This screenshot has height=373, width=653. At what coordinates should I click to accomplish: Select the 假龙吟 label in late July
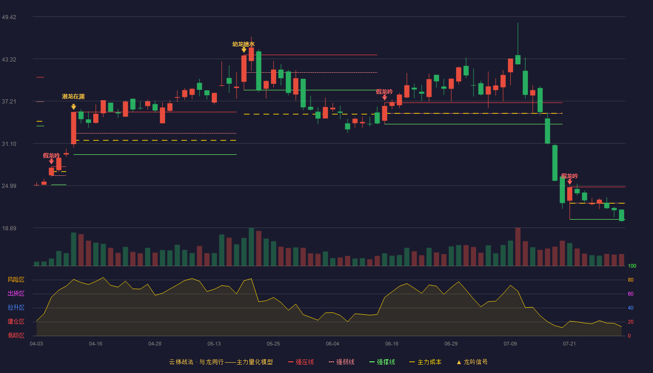[x=570, y=176]
